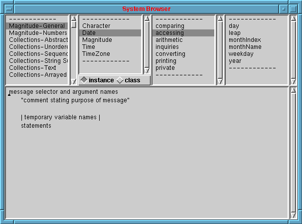Open the window menu button in title bar
This screenshot has width=302, height=224.
[9, 9]
